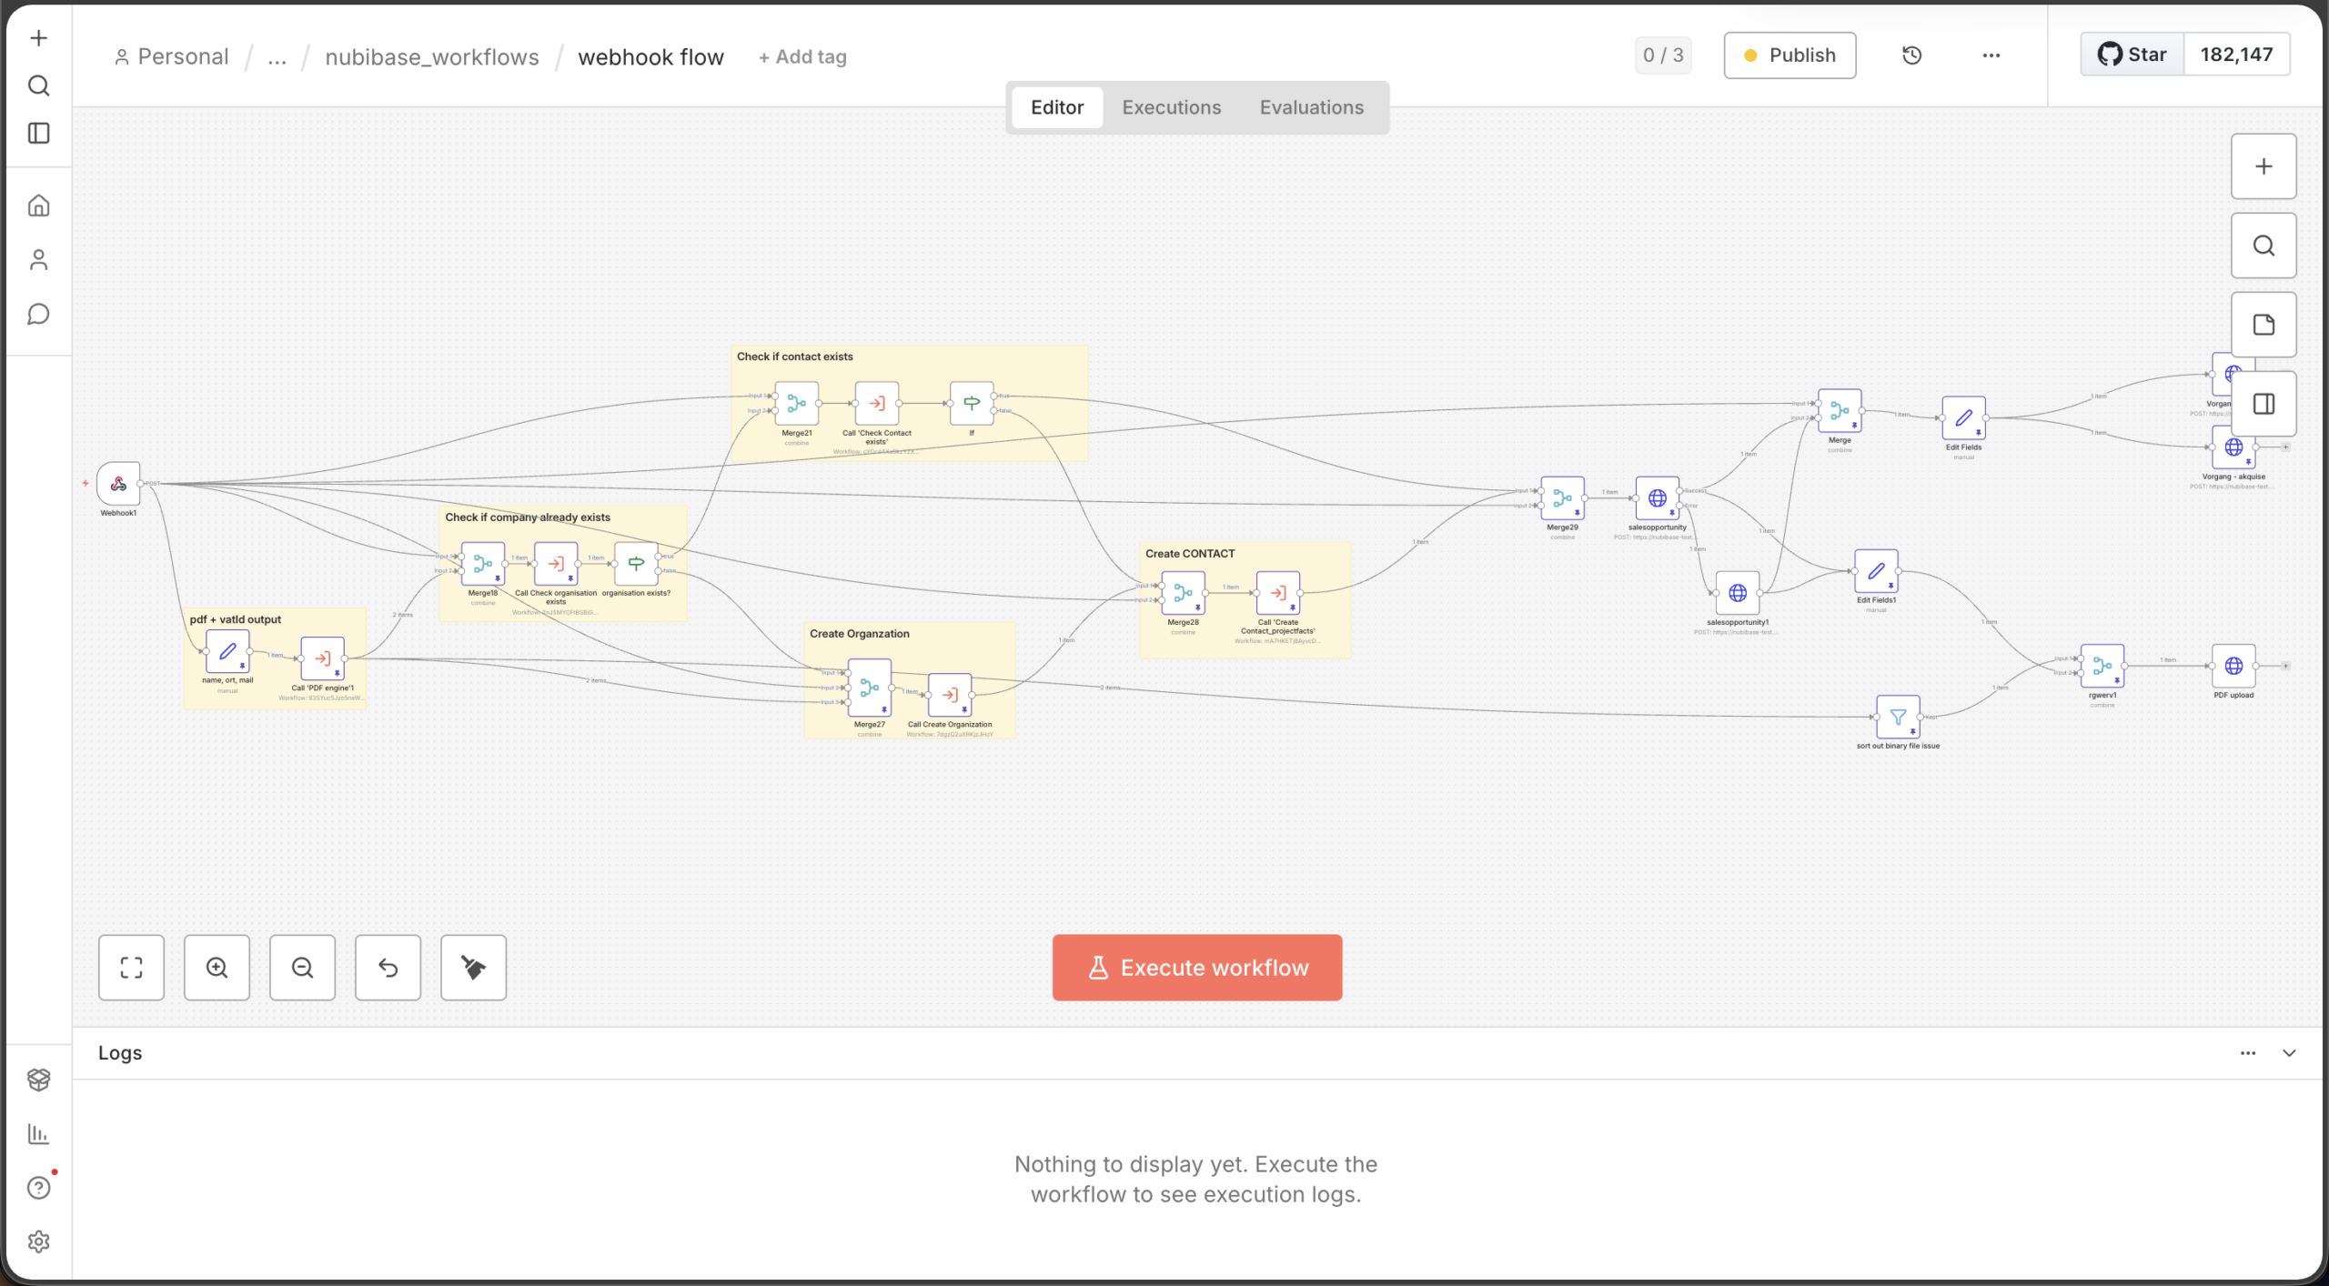
Task: Toggle the right side panel icon
Action: pos(2263,404)
